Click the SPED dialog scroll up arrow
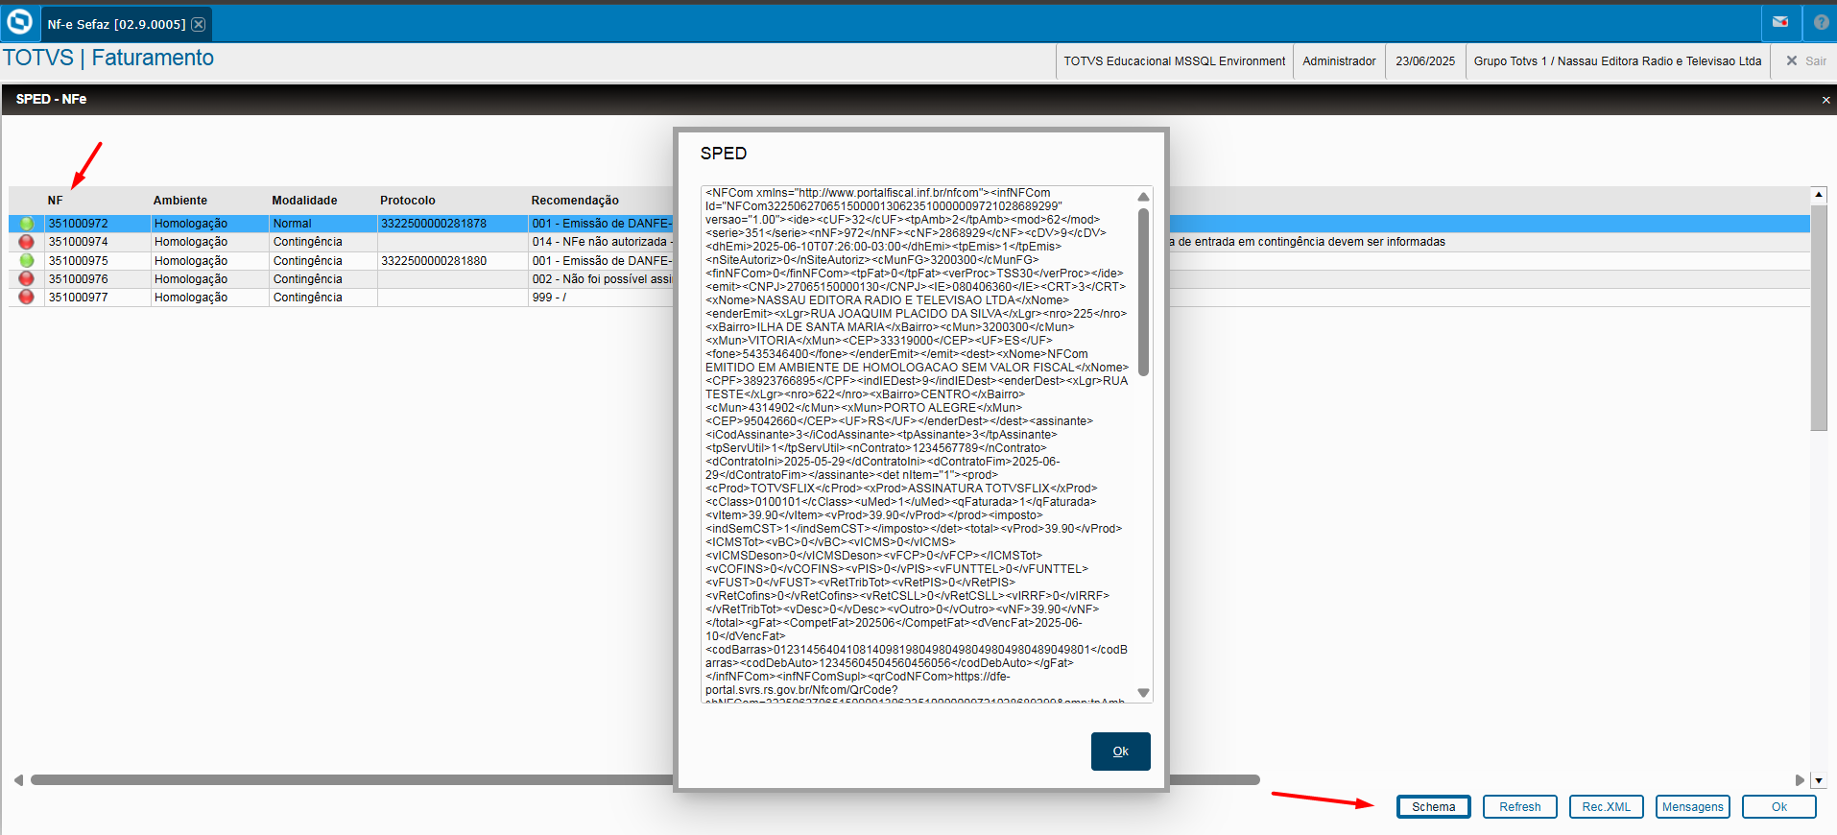This screenshot has height=835, width=1837. (x=1143, y=197)
